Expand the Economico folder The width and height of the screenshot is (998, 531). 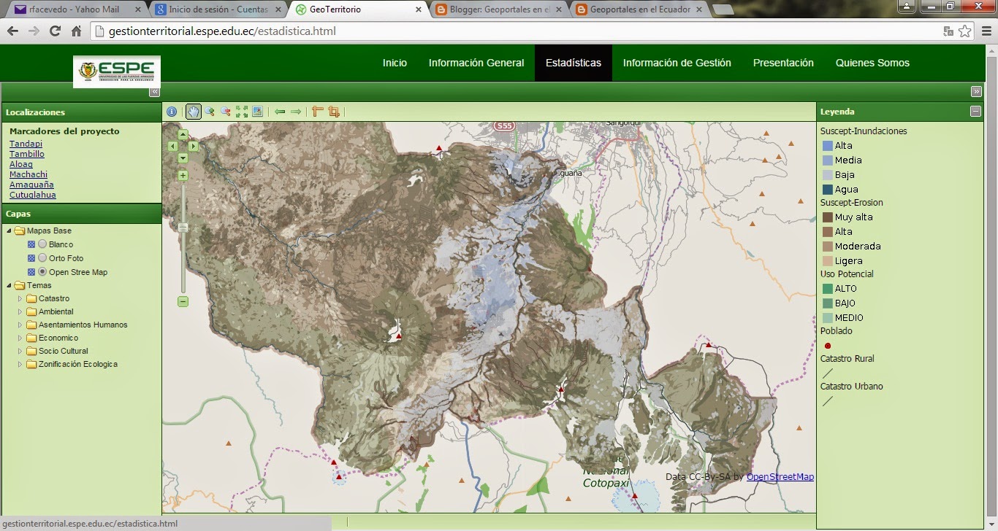point(20,338)
